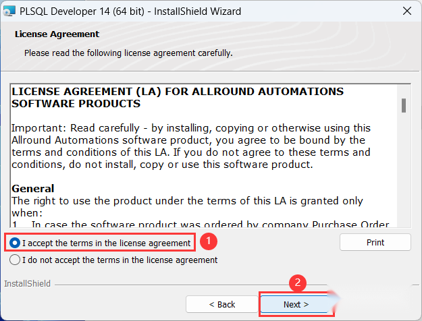Print the license agreement

click(375, 242)
